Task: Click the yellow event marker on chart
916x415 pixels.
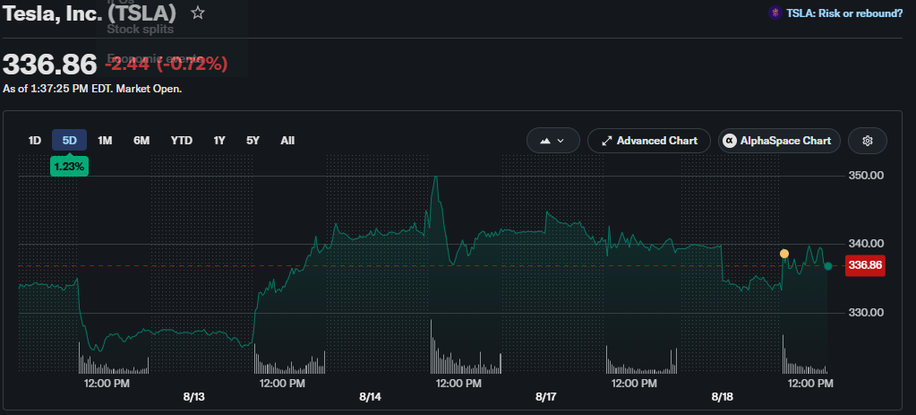Action: click(x=784, y=254)
